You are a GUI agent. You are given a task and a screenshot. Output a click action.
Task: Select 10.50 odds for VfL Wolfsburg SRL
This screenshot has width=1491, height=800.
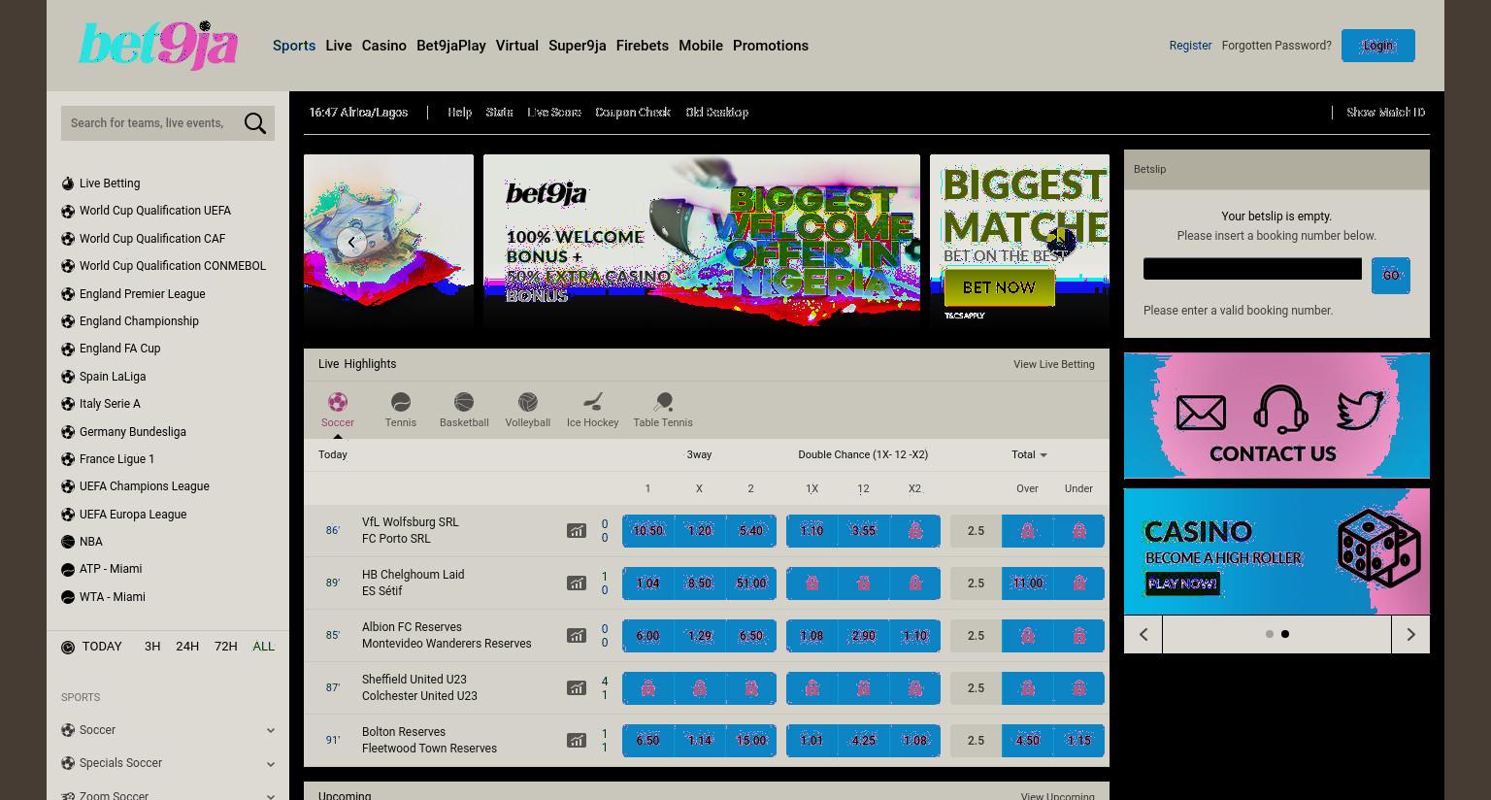point(647,531)
